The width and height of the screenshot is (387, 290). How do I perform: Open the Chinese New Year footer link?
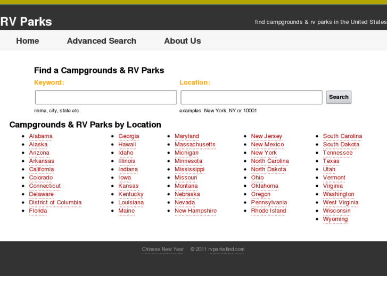163,249
